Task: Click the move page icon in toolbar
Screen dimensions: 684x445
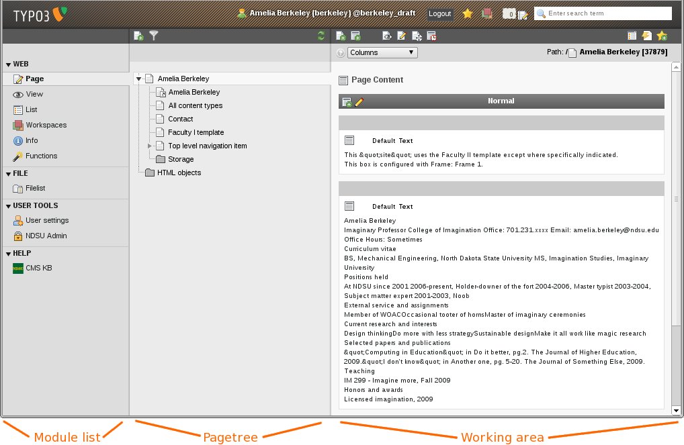Action: (417, 36)
